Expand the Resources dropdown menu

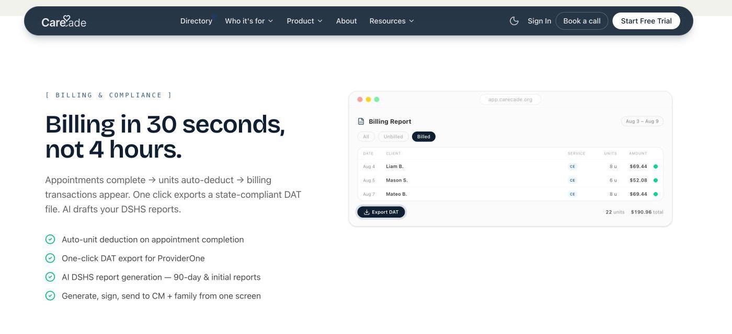click(392, 21)
